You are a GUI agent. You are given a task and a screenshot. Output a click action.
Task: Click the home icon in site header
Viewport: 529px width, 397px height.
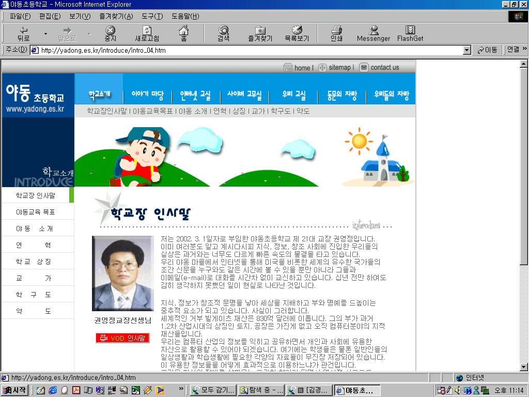[x=288, y=68]
